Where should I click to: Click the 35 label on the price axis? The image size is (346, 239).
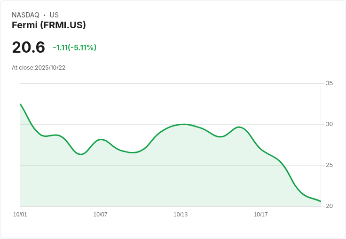coord(329,83)
